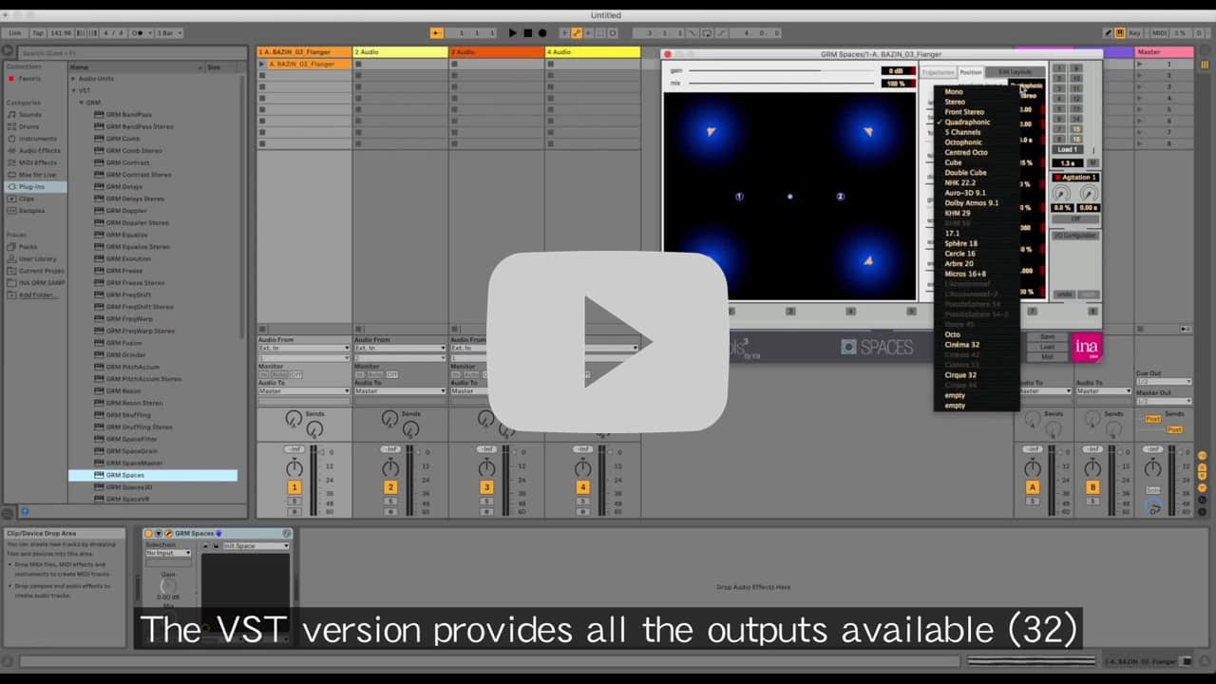Arm track 2 for recording

click(390, 511)
